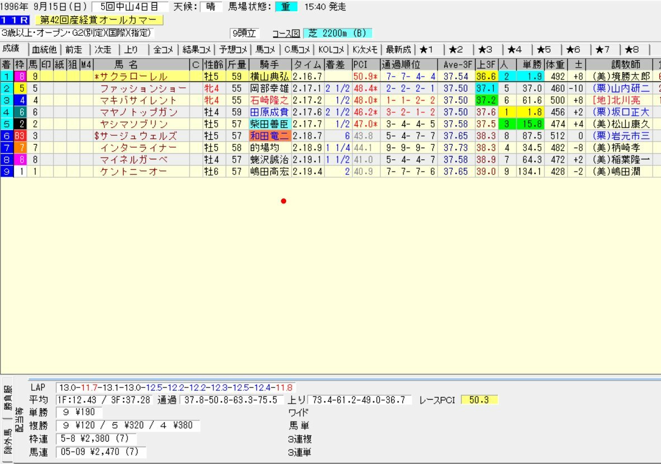
Task: Click jockey 石崎隆之
Action: click(269, 101)
